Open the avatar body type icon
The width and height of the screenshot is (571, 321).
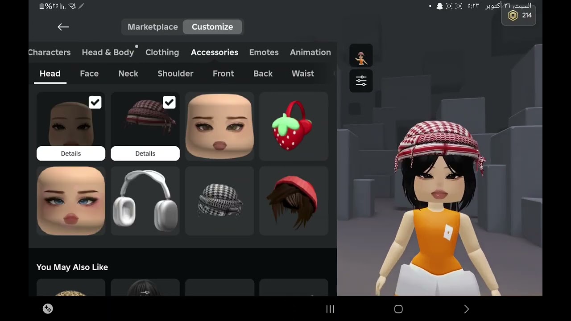pos(361,56)
